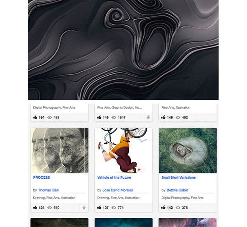
Task: Click the eye views icon next to 670
Action: click(50, 208)
